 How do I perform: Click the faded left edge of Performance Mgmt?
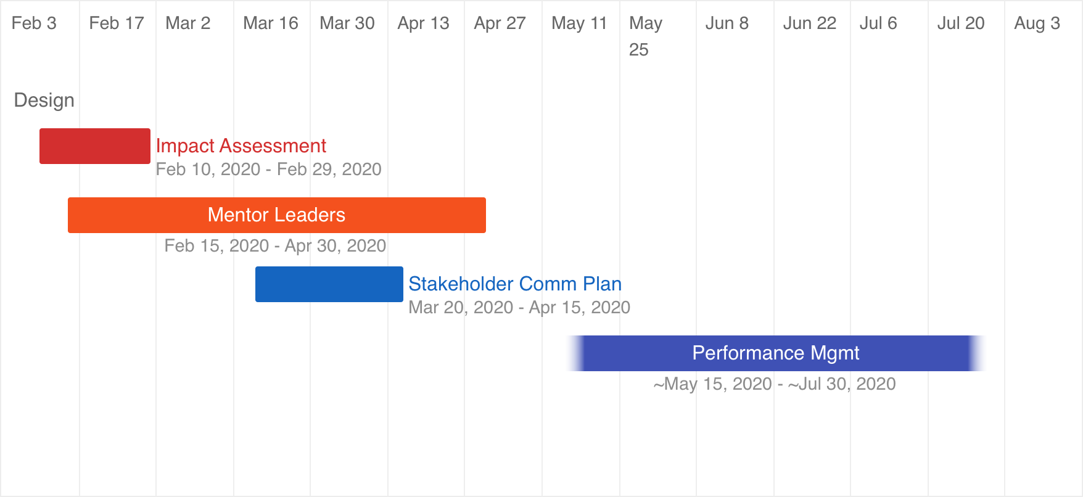click(575, 353)
